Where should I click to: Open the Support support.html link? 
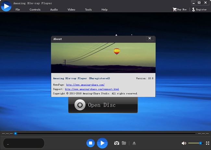92,89
